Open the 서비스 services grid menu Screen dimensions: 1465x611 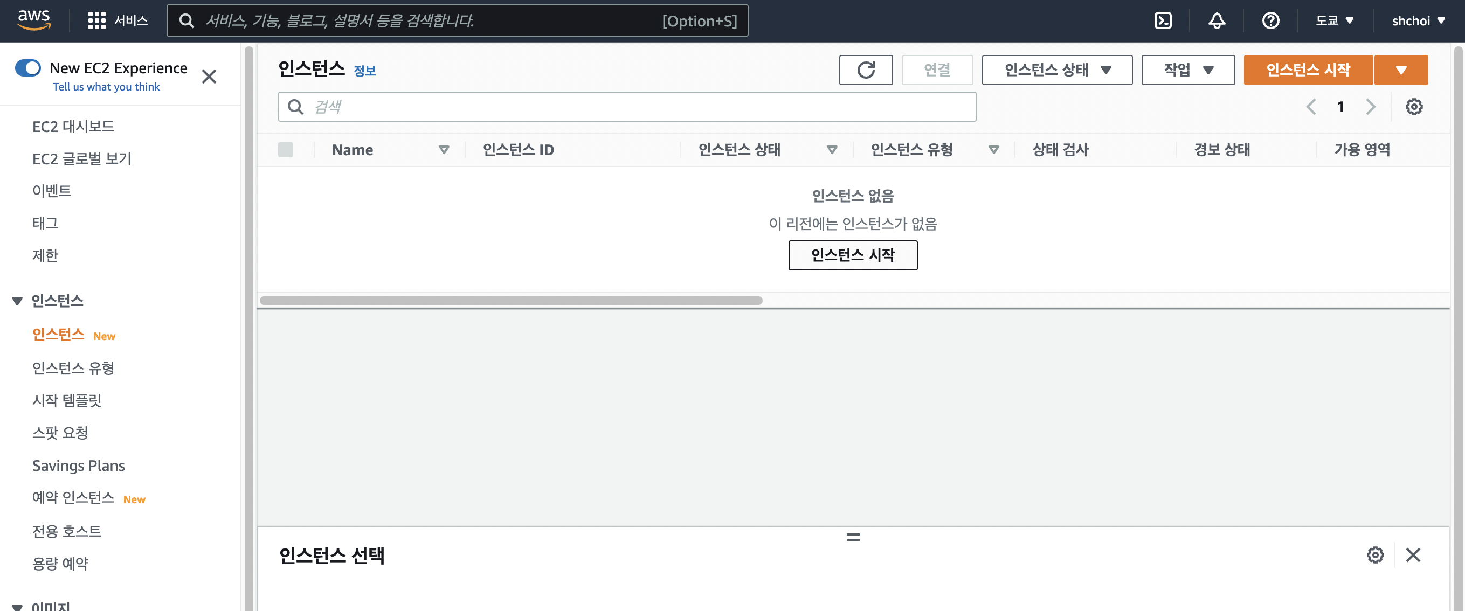click(118, 20)
